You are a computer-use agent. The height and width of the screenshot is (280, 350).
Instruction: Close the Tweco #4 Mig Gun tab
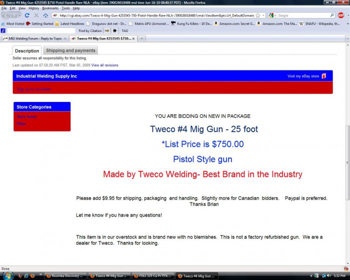click(x=133, y=38)
